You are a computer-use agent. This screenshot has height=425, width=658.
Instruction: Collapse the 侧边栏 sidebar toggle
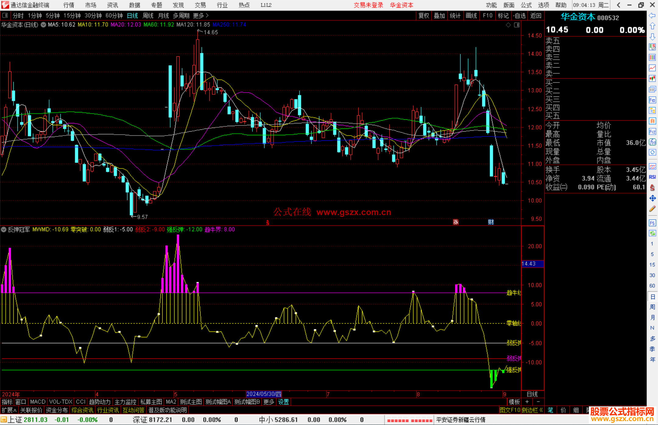(x=532, y=410)
